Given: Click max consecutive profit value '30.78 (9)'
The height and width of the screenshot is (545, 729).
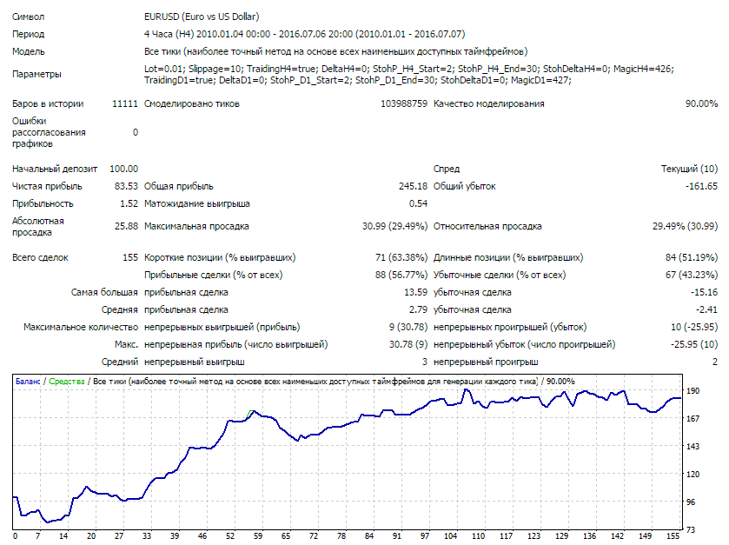Looking at the screenshot, I should coord(408,344).
